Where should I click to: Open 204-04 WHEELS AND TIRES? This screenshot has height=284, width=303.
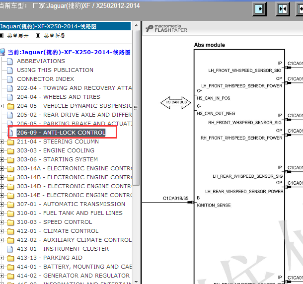pos(59,97)
